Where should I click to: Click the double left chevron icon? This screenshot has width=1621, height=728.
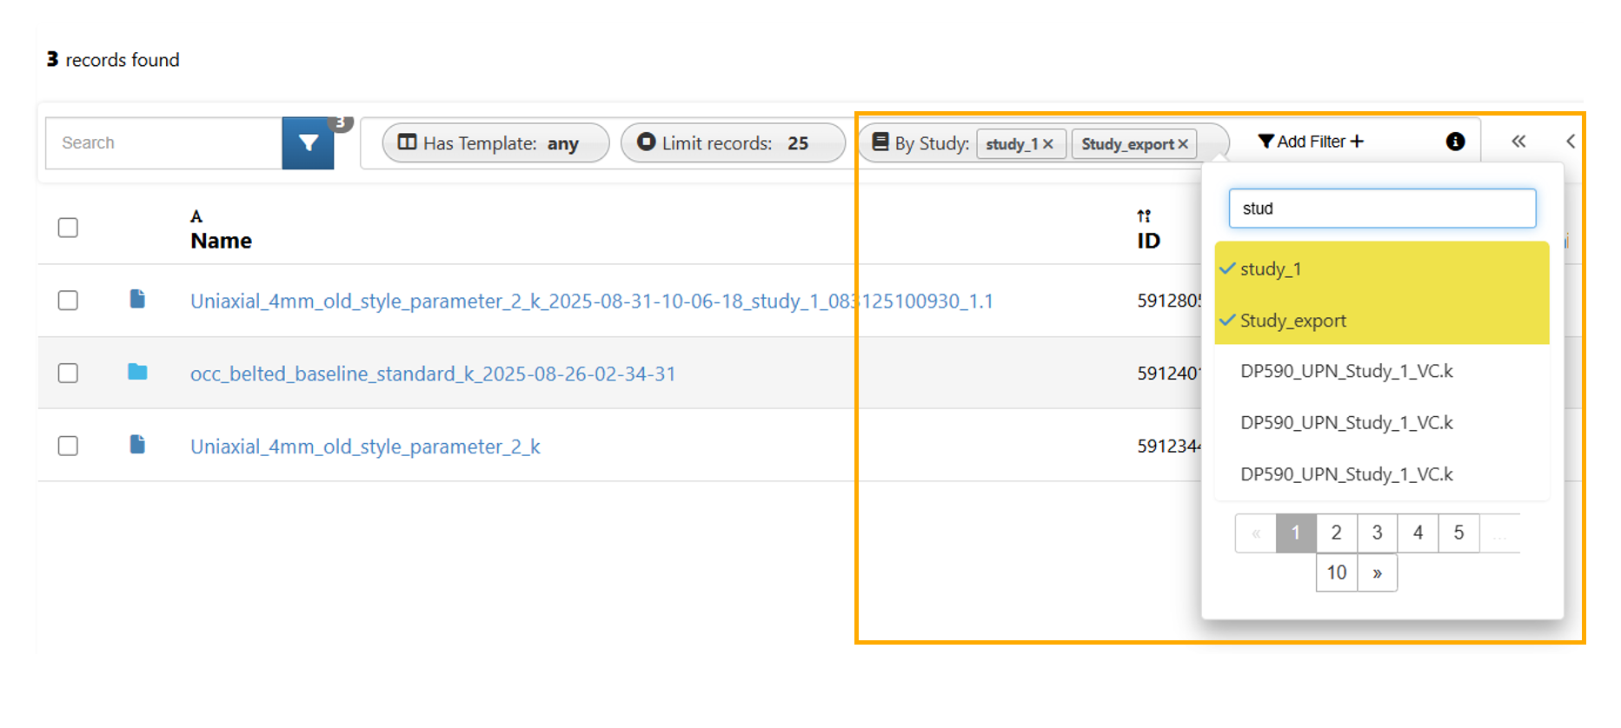pyautogui.click(x=1518, y=142)
